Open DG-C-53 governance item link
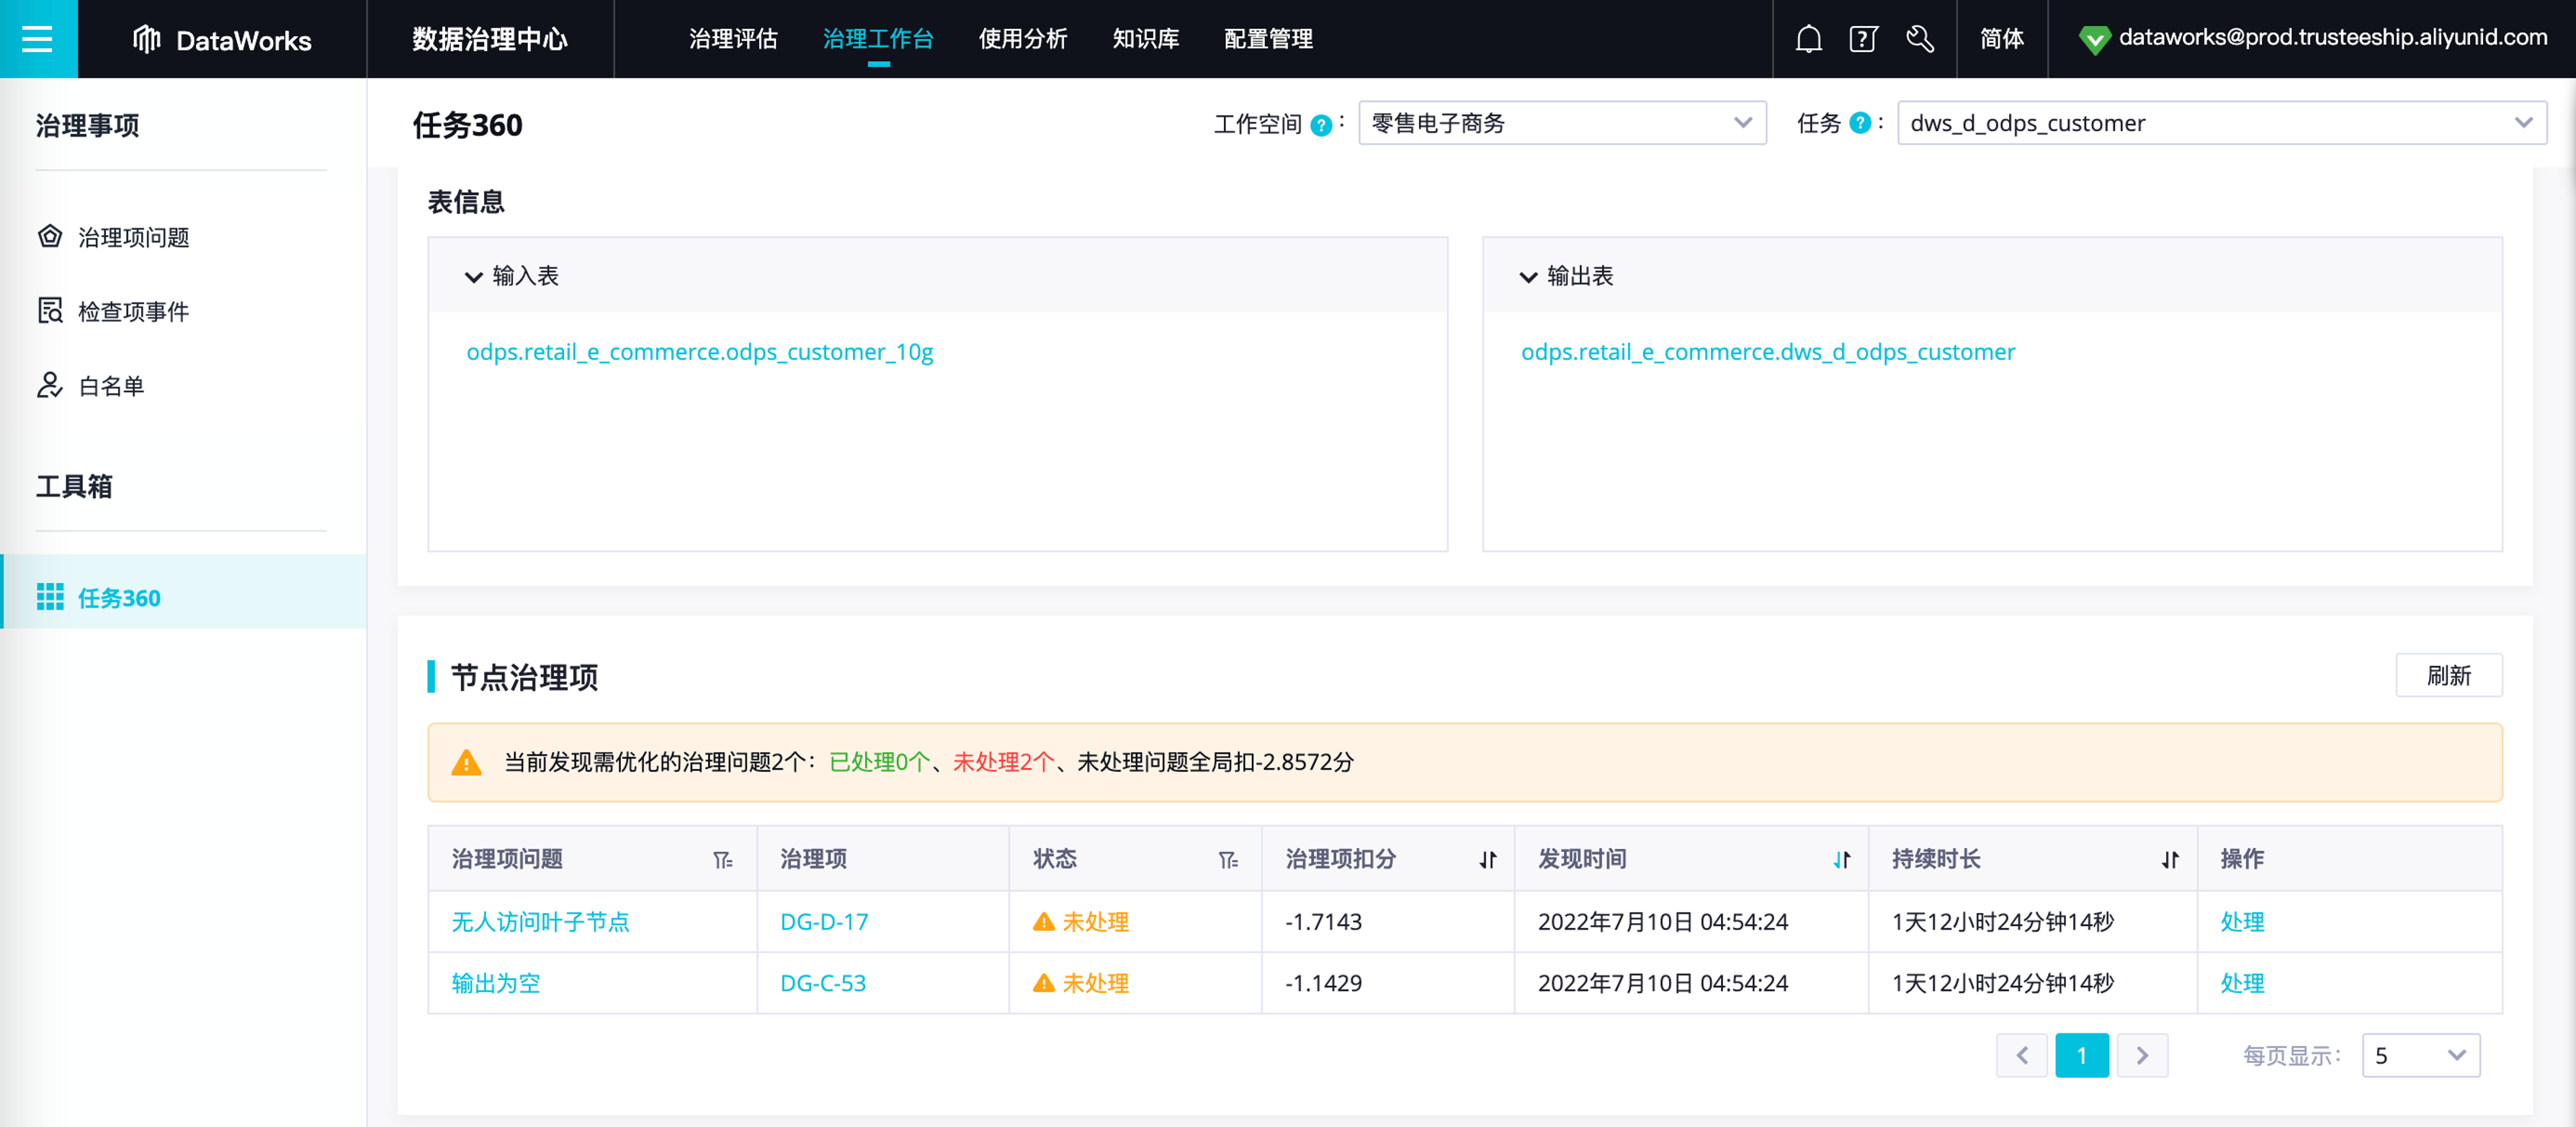This screenshot has width=2576, height=1127. point(823,983)
